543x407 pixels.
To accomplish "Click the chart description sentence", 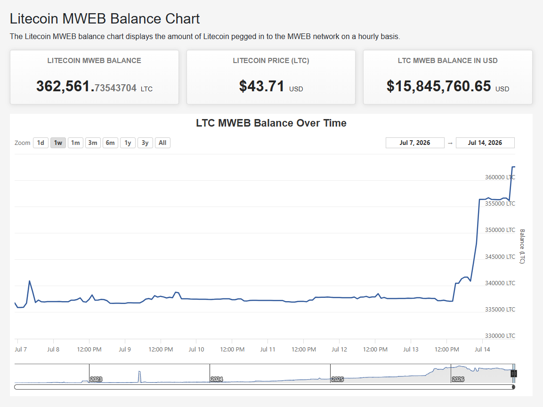I will pyautogui.click(x=205, y=36).
